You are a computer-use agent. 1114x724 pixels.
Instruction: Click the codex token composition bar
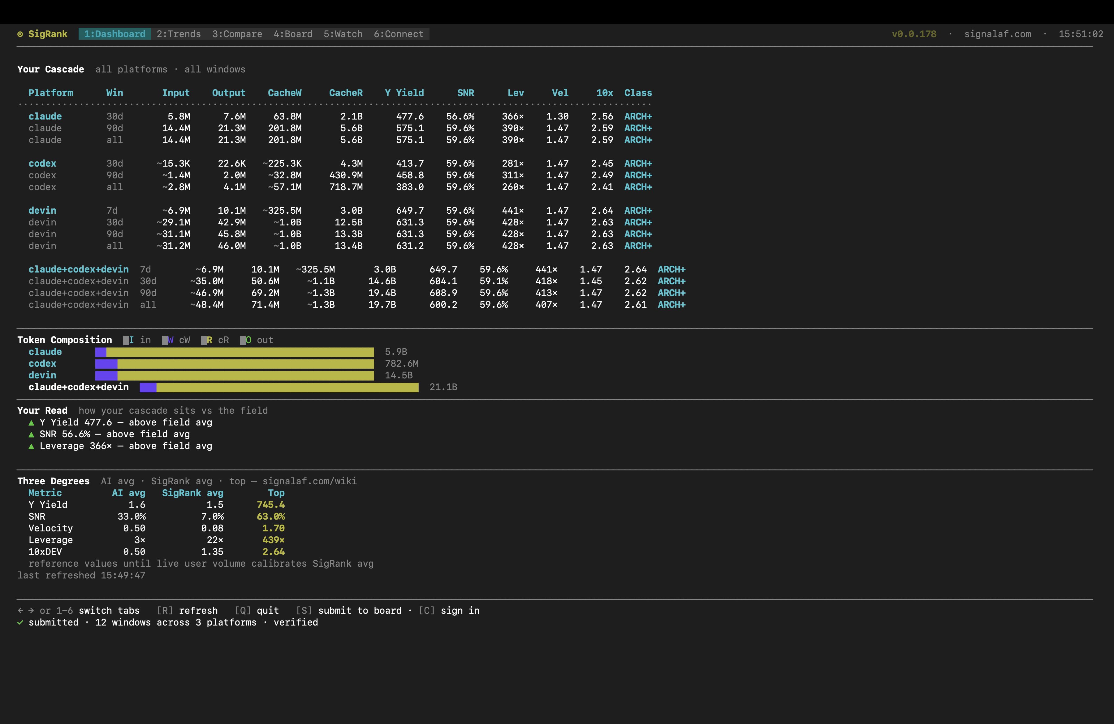pos(235,364)
